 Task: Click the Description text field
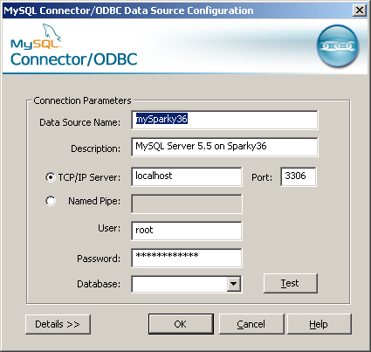224,147
